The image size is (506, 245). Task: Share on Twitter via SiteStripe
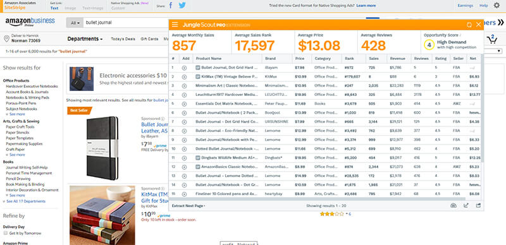tap(182, 6)
